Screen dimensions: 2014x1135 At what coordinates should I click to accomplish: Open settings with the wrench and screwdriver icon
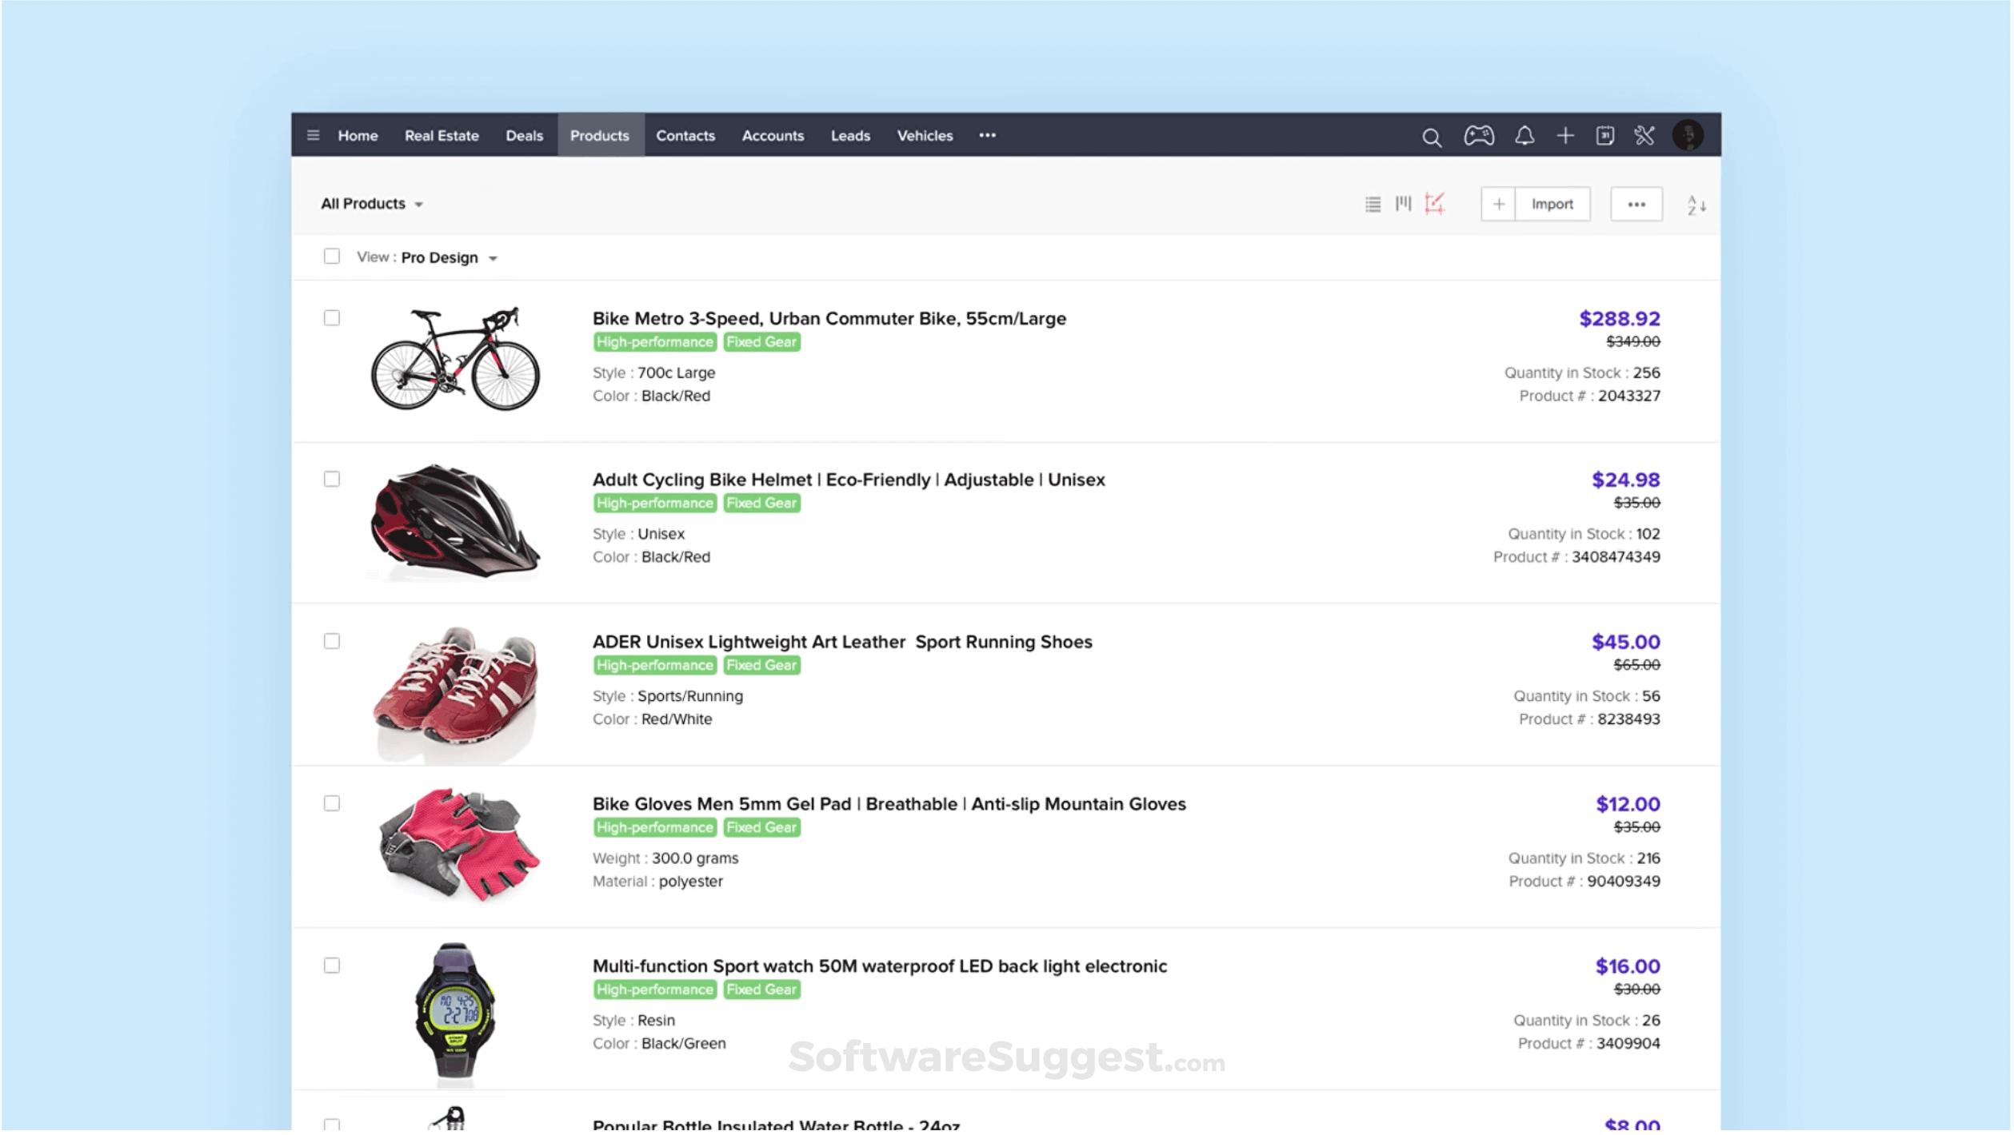pyautogui.click(x=1644, y=137)
